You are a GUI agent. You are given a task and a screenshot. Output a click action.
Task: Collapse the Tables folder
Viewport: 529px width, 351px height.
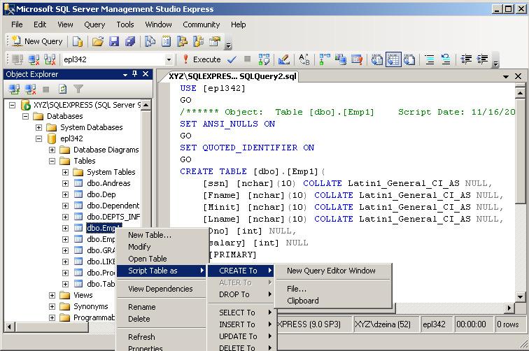click(52, 161)
